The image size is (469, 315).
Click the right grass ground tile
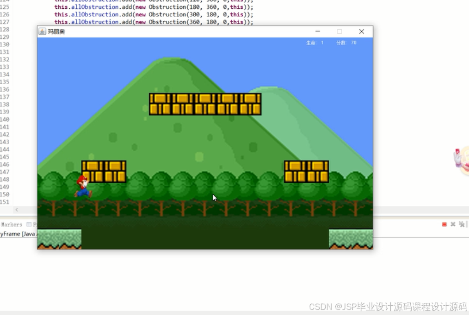351,239
